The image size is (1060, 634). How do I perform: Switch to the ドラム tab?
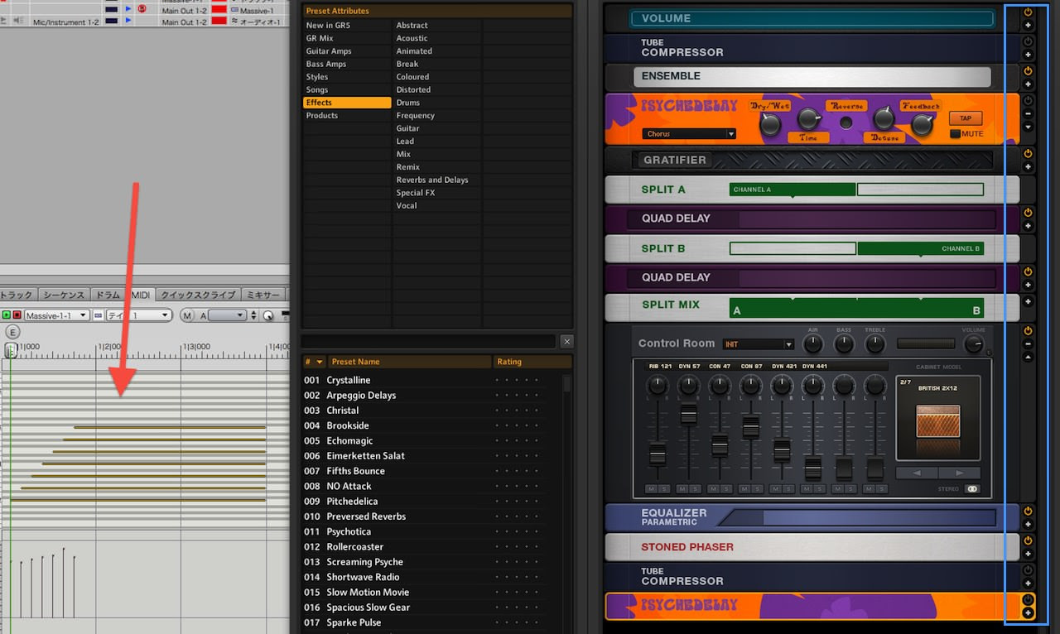pos(108,295)
